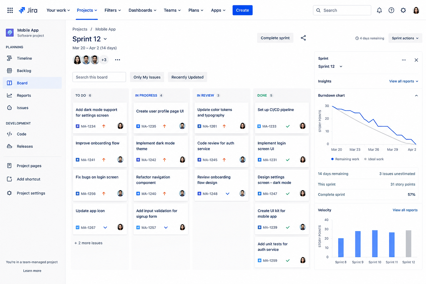Open the Sprint actions dropdown
Image resolution: width=426 pixels, height=284 pixels.
point(405,38)
